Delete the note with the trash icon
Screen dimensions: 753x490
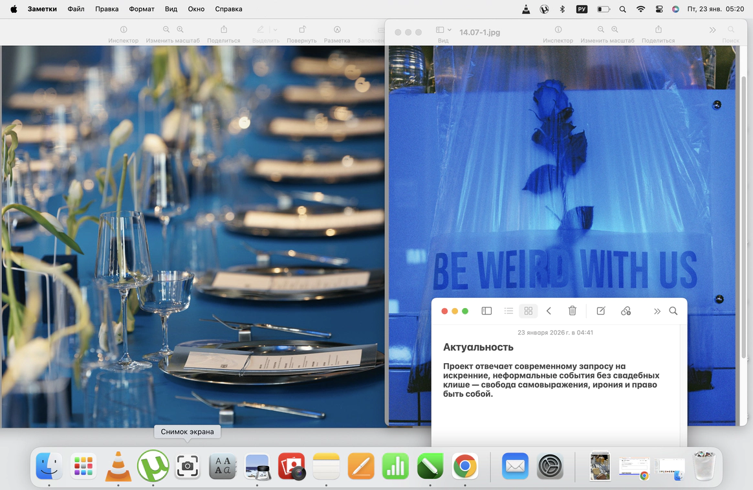572,311
